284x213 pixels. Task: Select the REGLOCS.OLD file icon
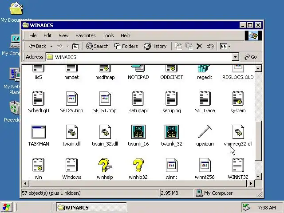238,68
